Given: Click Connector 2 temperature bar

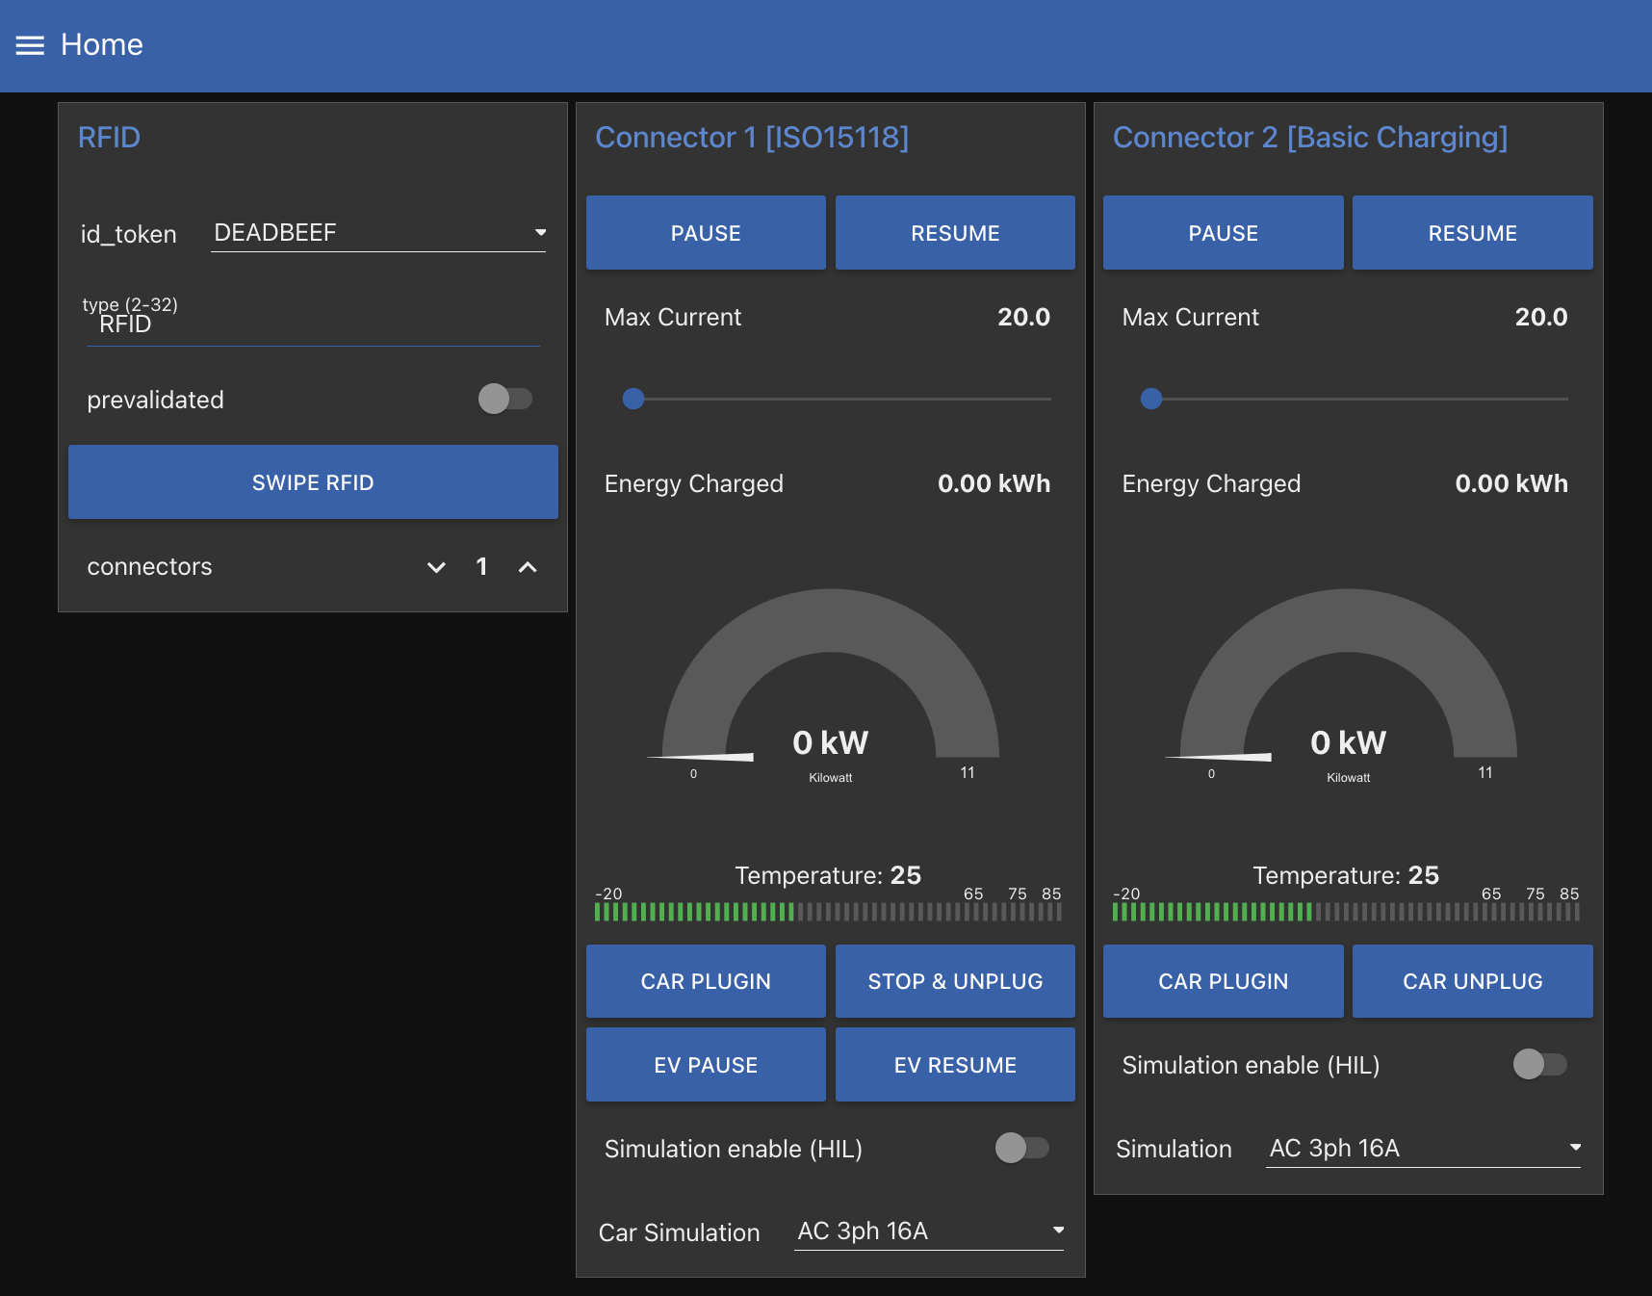Looking at the screenshot, I should [x=1346, y=912].
